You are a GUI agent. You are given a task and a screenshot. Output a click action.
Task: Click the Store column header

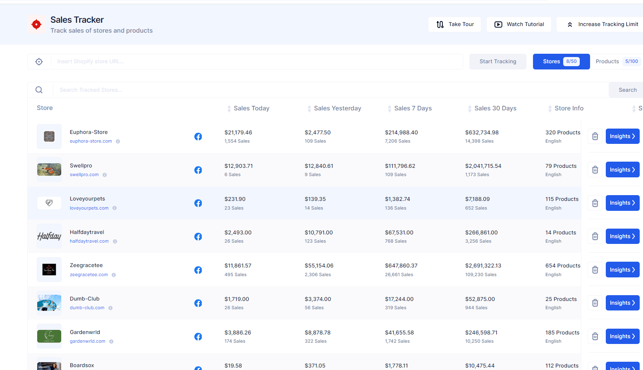[x=45, y=108]
